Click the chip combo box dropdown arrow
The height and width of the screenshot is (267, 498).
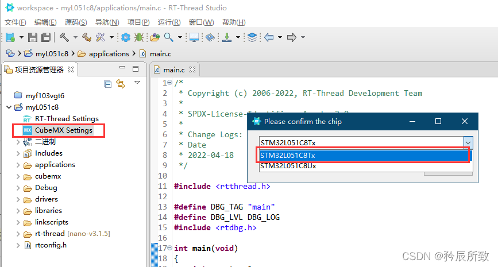pyautogui.click(x=468, y=142)
